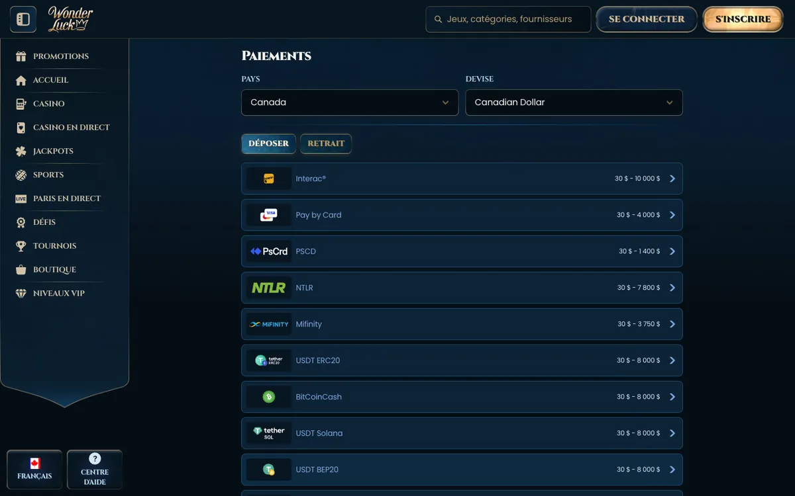
Task: Click the Casino slot machine icon
Action: click(21, 104)
